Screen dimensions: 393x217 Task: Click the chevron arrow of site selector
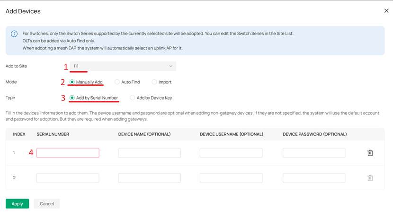[x=171, y=66]
